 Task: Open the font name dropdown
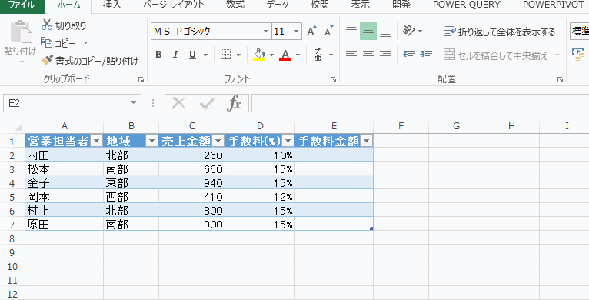point(266,32)
